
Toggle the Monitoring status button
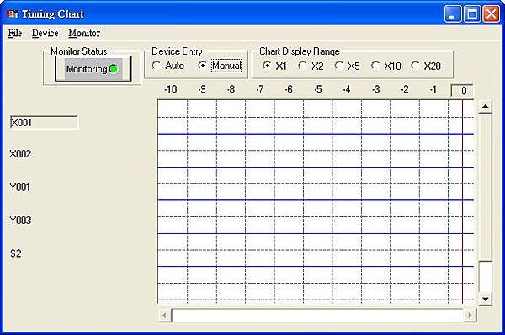(93, 69)
